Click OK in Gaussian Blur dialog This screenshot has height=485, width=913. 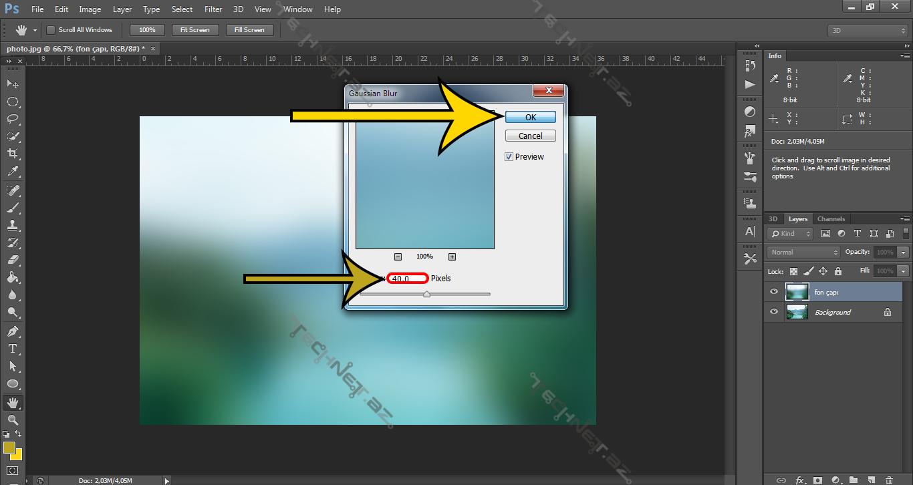click(x=530, y=117)
